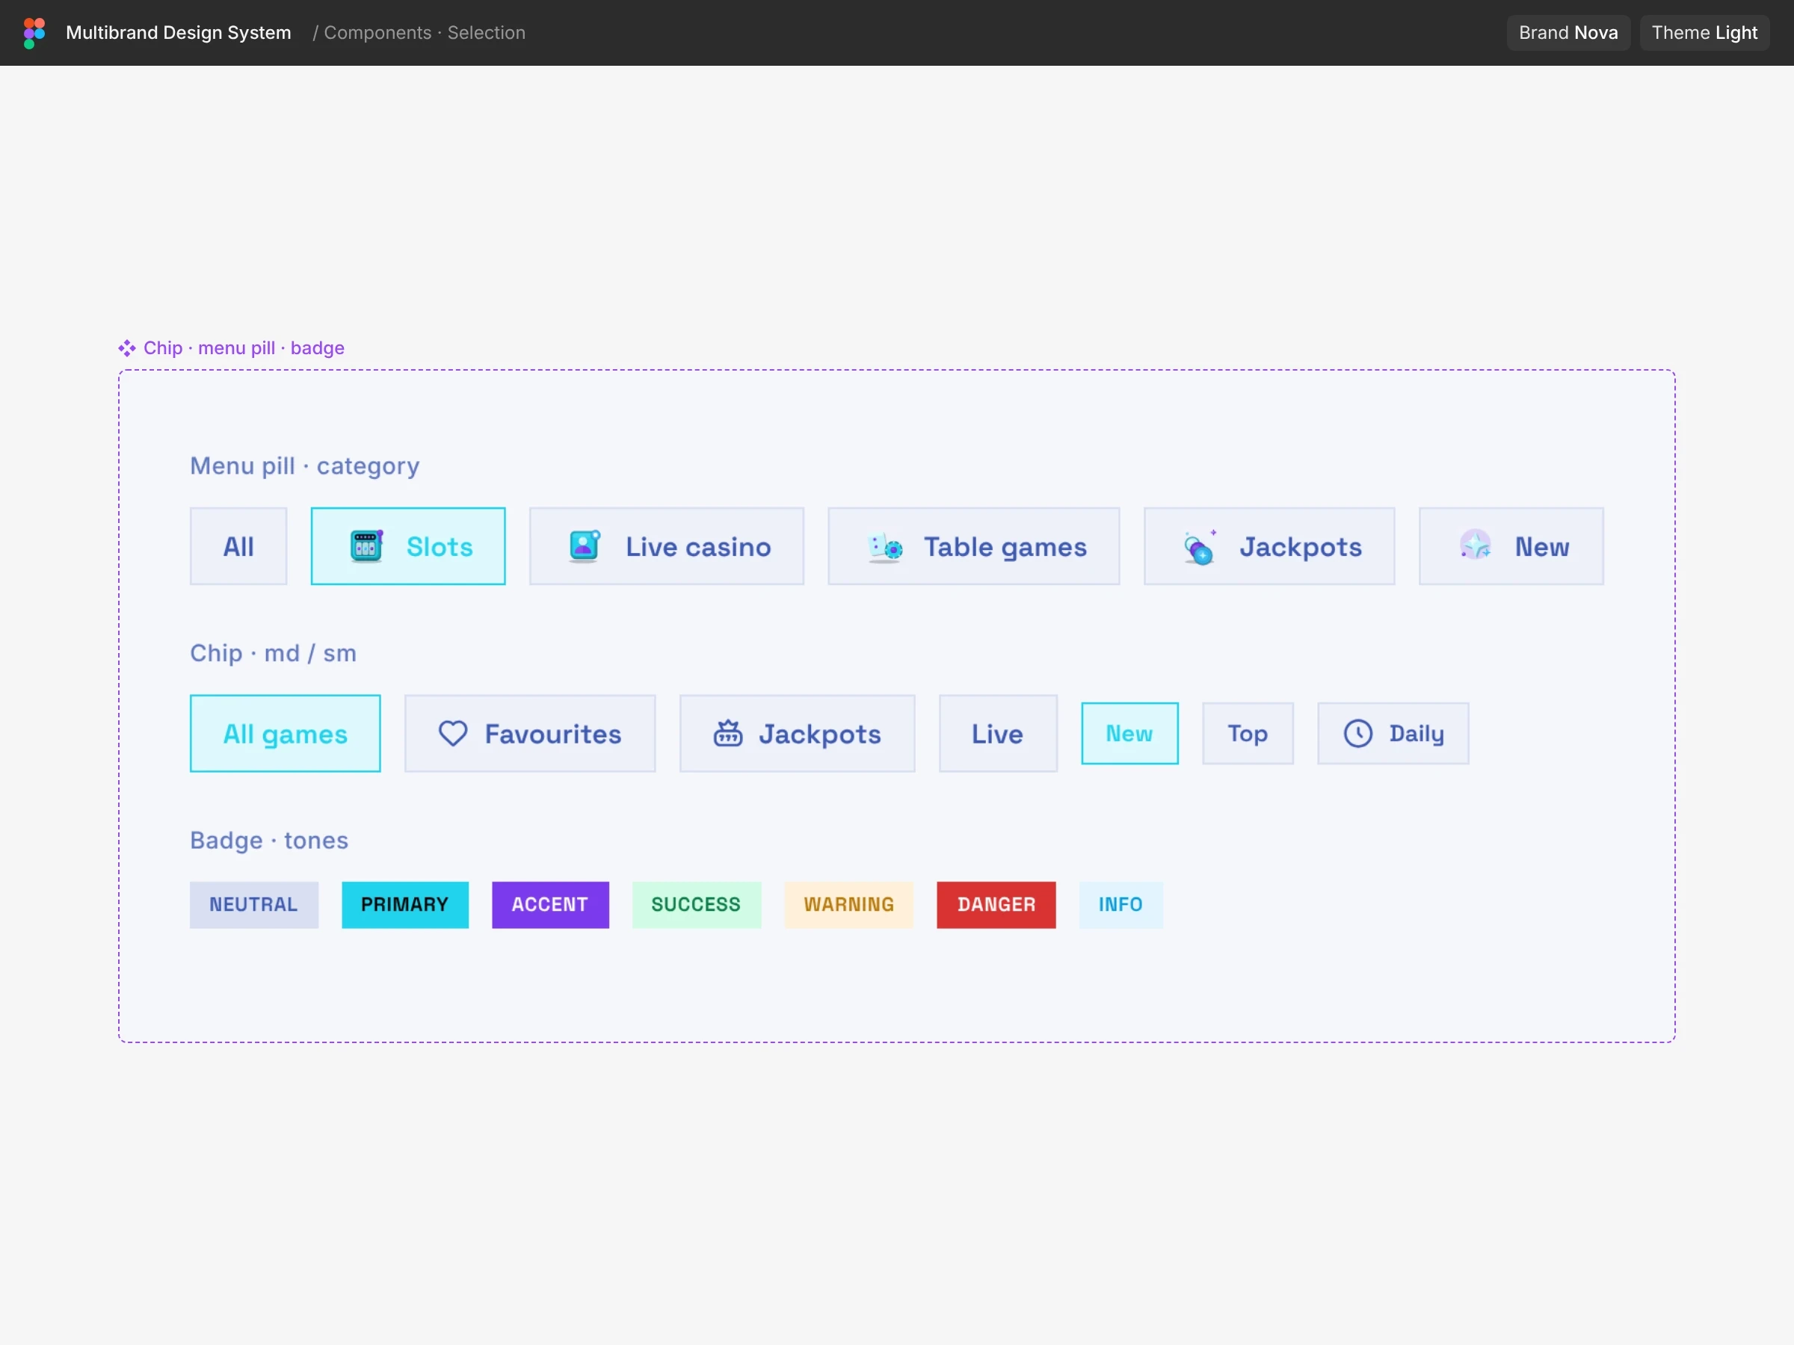1794x1345 pixels.
Task: Select the Chip · menu pill · badge frame label
Action: coord(244,349)
